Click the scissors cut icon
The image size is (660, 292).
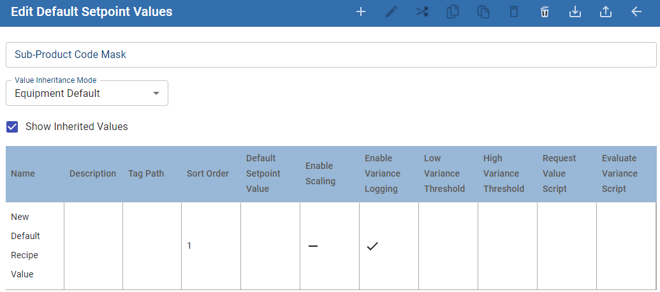point(422,12)
